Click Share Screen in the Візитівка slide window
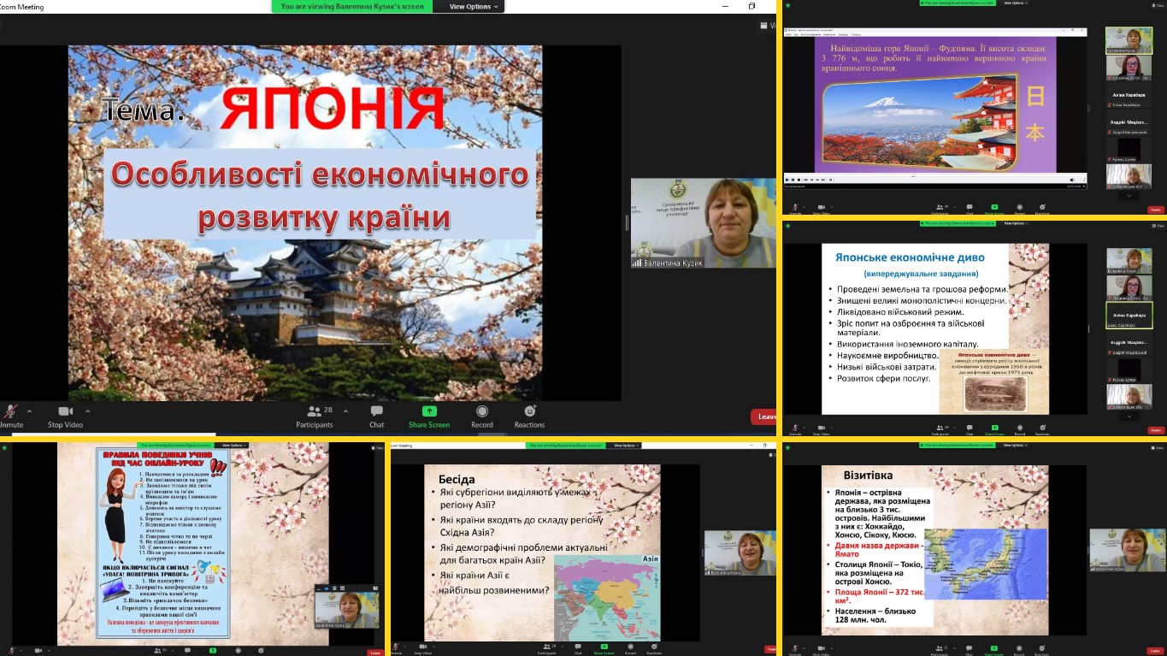Screen dimensions: 1167x656 (994, 650)
